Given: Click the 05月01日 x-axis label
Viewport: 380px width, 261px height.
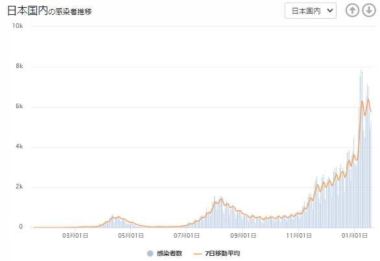Looking at the screenshot, I should coord(130,236).
